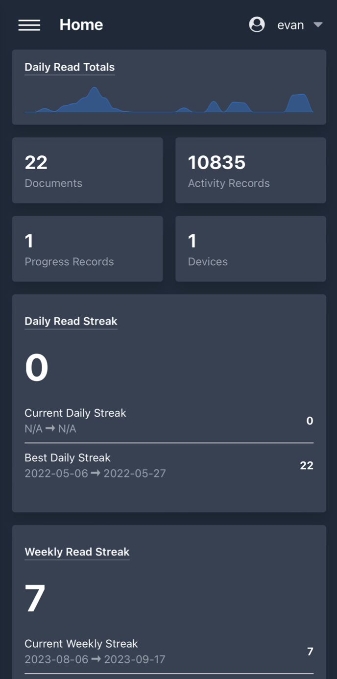This screenshot has height=679, width=337.
Task: Click the Home page title
Action: 81,25
